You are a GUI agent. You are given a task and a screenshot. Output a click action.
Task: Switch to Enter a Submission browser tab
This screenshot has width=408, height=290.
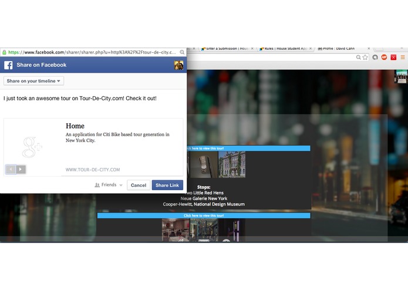coord(226,49)
